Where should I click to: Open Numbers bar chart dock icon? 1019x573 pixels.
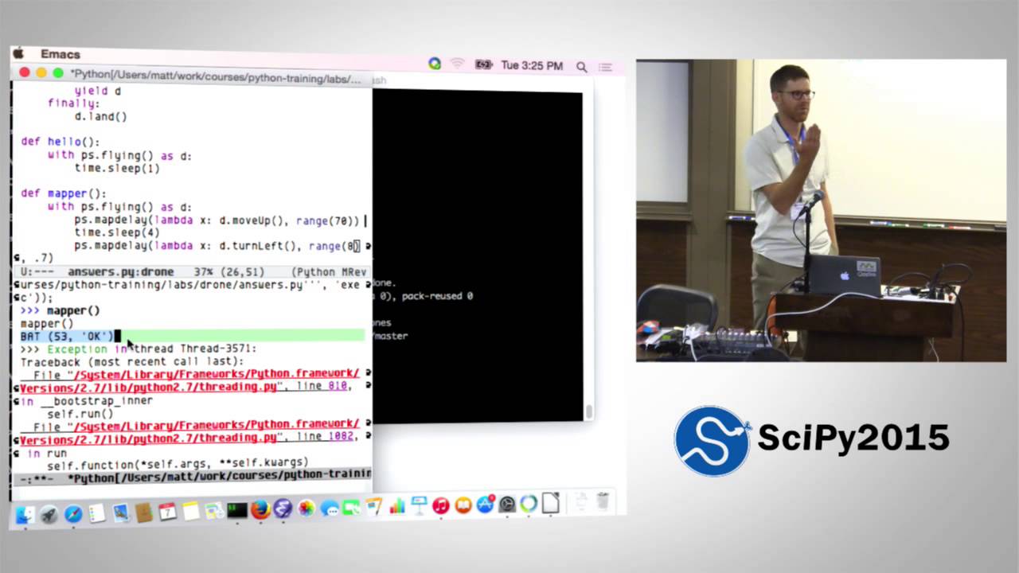coord(396,506)
